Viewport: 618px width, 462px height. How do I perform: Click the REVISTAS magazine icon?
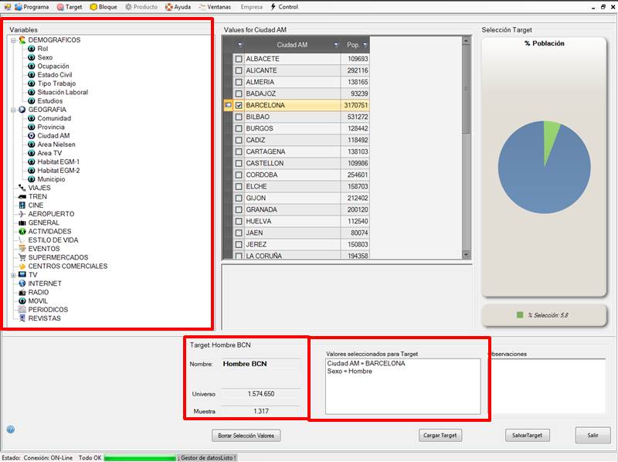(22, 318)
